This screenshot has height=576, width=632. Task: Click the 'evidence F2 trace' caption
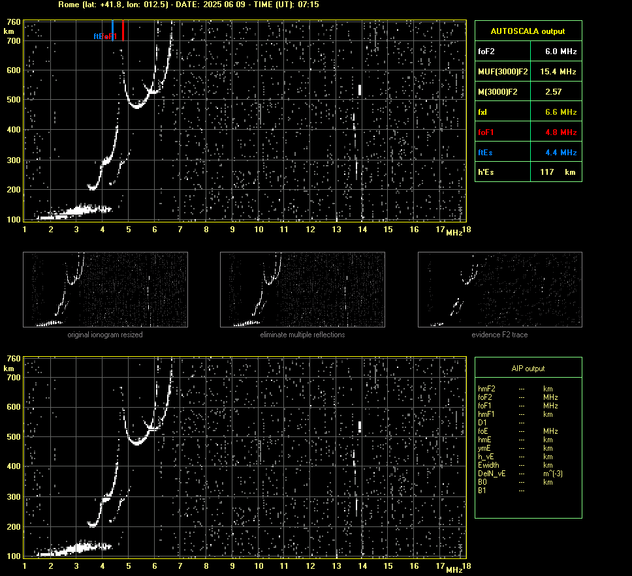pos(500,335)
